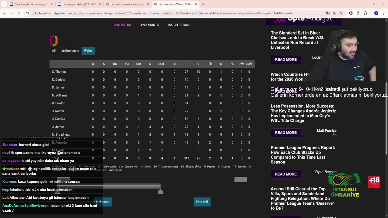Filter stats by Liechtenstein
Viewport: 388px width, 218px height.
(70, 51)
